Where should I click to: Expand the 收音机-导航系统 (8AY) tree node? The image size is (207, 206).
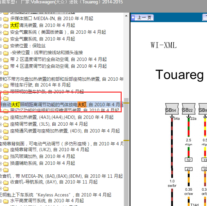click(1, 183)
